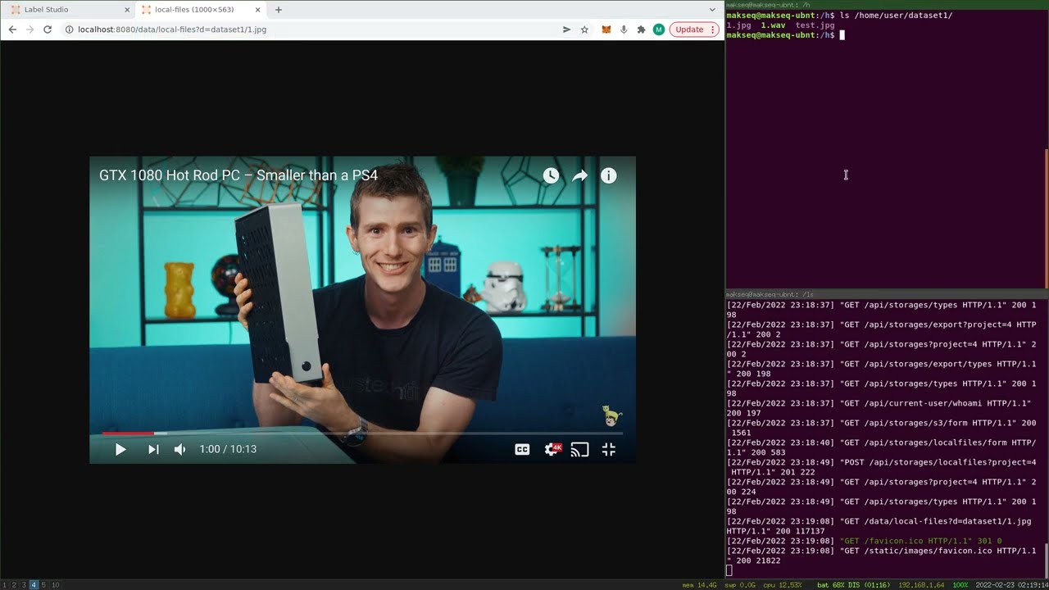Click the date and time in the status bar

tap(1013, 585)
